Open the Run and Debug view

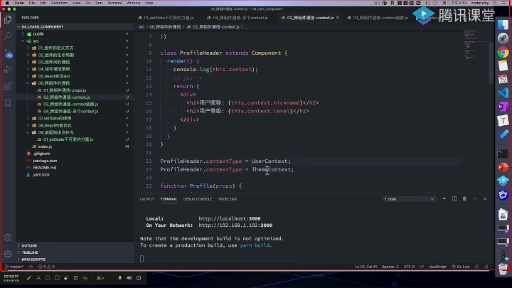[8, 70]
